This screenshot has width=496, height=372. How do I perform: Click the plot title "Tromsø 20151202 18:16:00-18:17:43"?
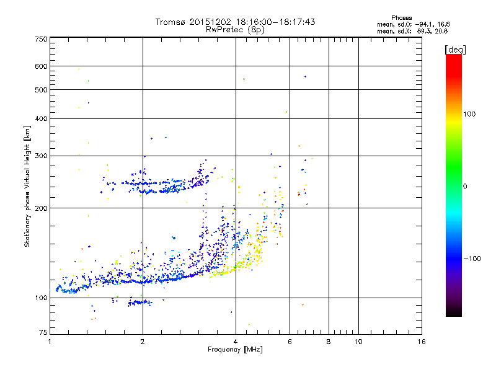(235, 22)
